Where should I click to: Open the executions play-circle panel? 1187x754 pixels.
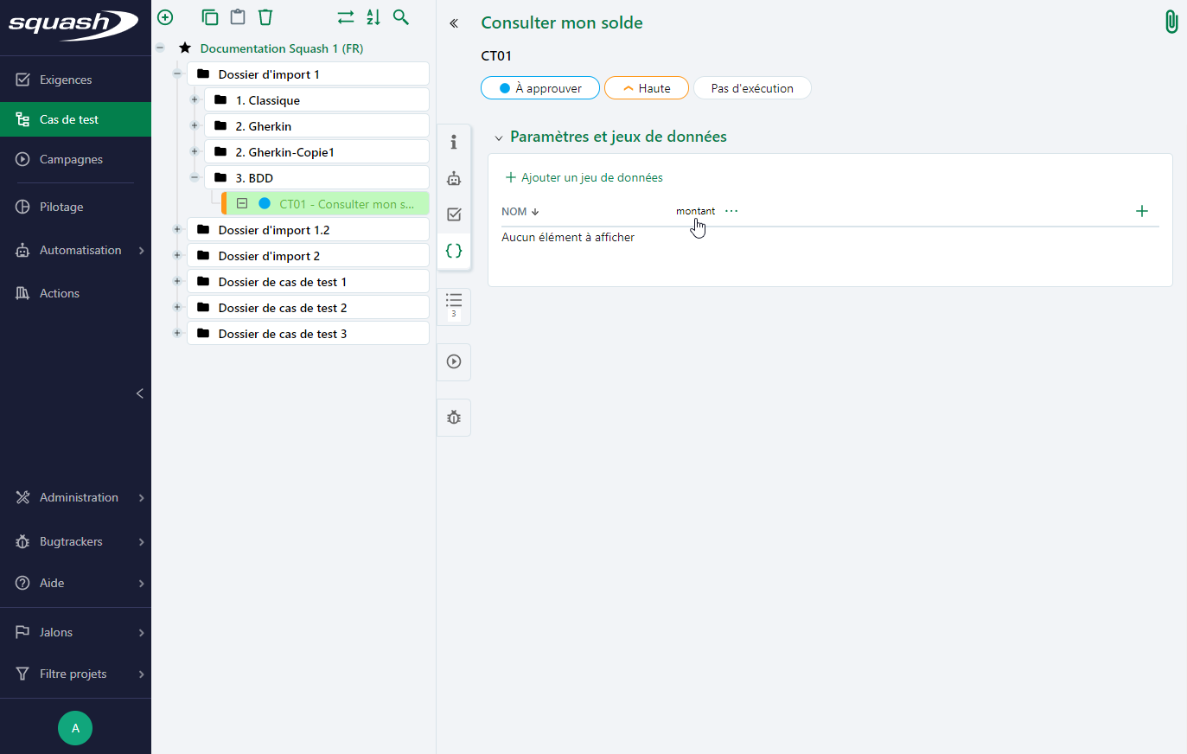tap(454, 361)
